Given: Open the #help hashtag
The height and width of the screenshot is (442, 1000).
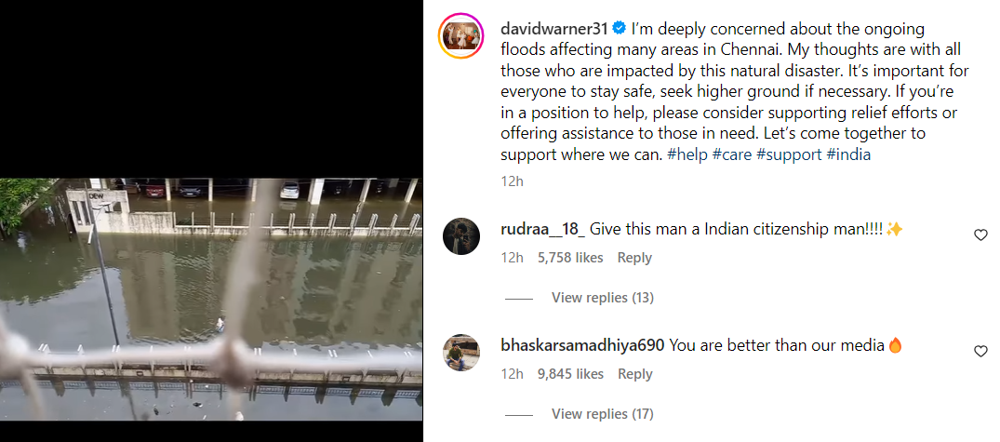Looking at the screenshot, I should click(687, 154).
